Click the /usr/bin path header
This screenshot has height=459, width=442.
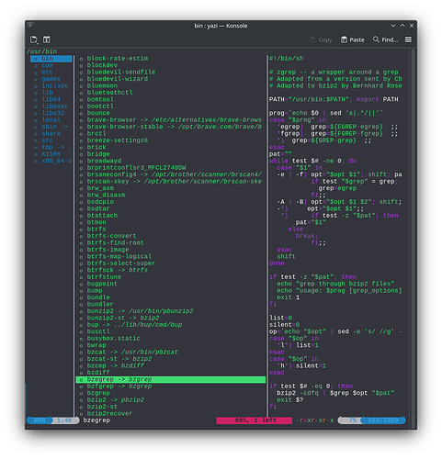pyautogui.click(x=41, y=51)
